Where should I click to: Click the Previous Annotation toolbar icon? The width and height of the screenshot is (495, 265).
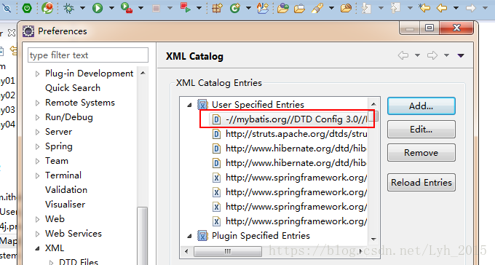(x=395, y=8)
